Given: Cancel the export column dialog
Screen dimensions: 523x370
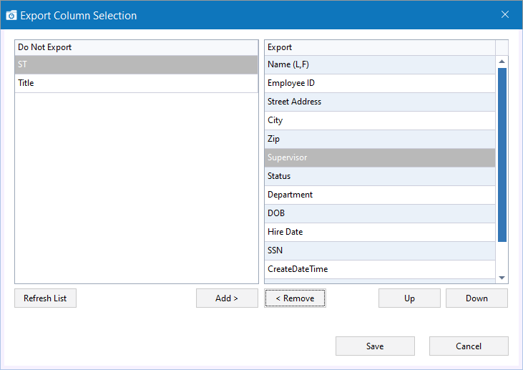Looking at the screenshot, I should tap(469, 346).
